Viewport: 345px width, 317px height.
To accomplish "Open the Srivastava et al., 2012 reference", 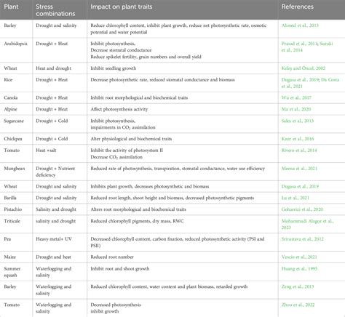I will [302, 239].
